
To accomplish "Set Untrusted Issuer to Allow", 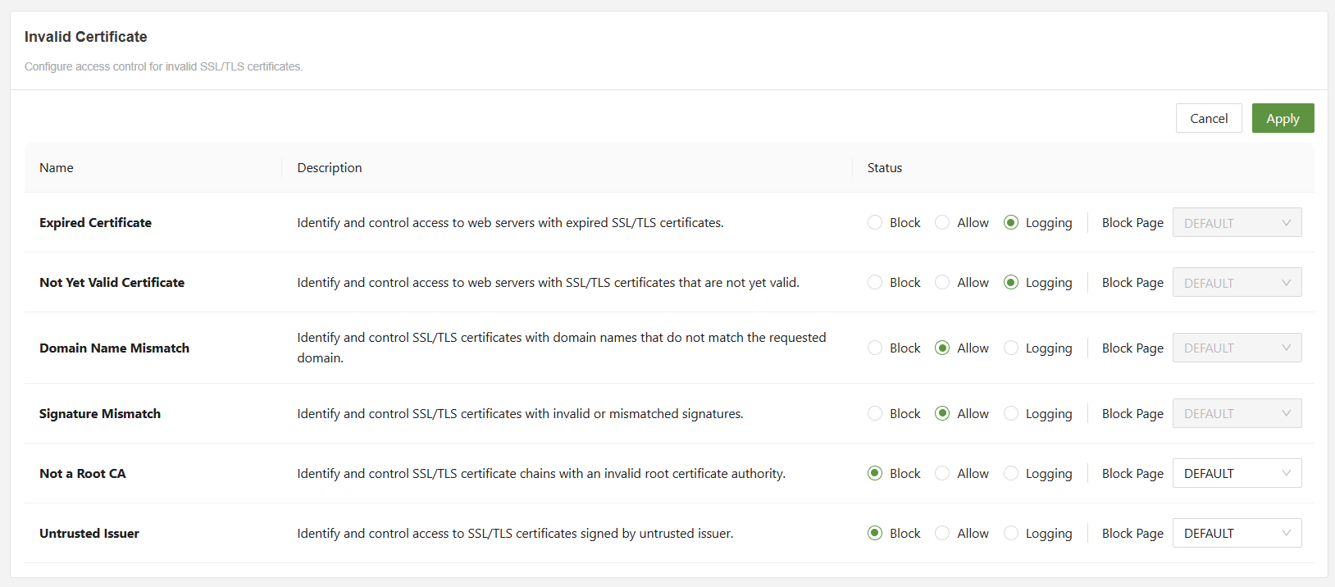I will [942, 533].
